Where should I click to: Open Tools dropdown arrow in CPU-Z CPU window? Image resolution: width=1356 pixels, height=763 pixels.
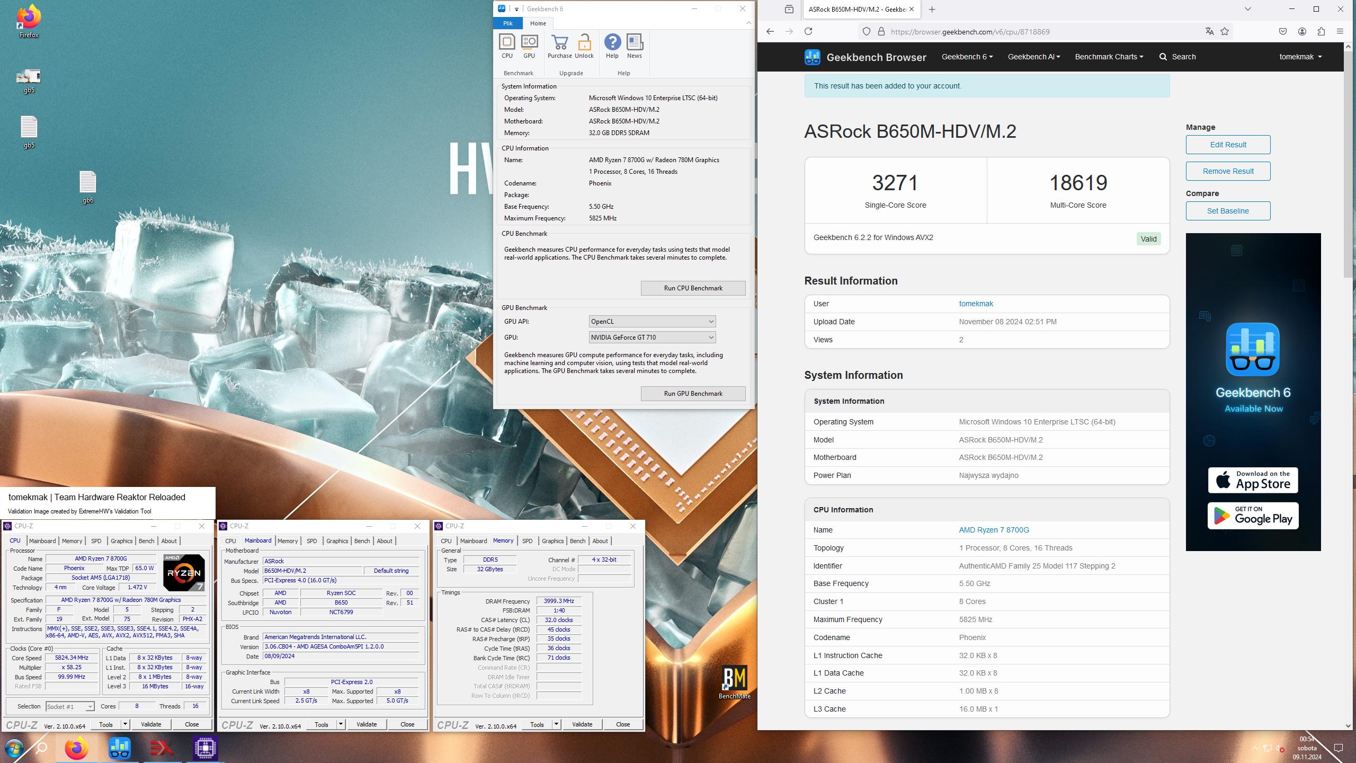(125, 724)
